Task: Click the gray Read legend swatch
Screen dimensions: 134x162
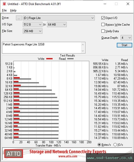Action: [70, 59]
